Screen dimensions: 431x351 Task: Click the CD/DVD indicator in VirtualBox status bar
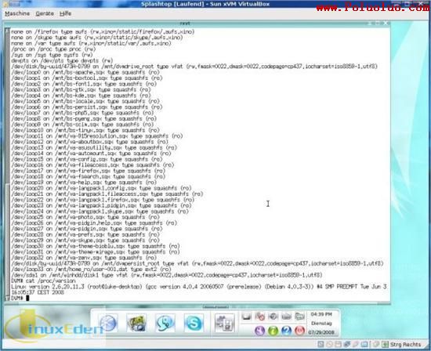click(x=329, y=345)
